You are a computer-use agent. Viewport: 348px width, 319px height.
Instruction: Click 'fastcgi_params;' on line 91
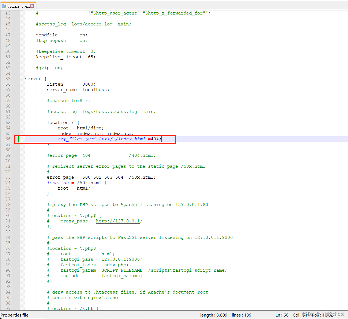122,276
